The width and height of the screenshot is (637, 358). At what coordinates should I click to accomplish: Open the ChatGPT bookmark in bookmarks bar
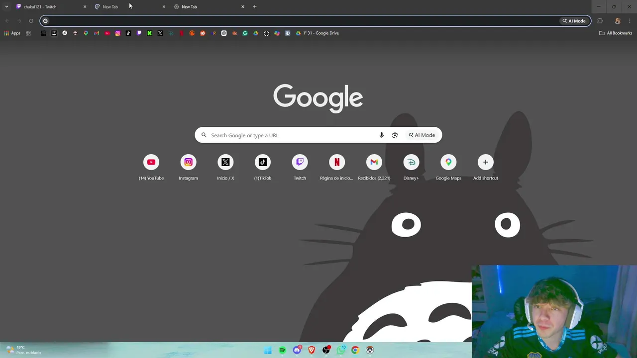(224, 33)
